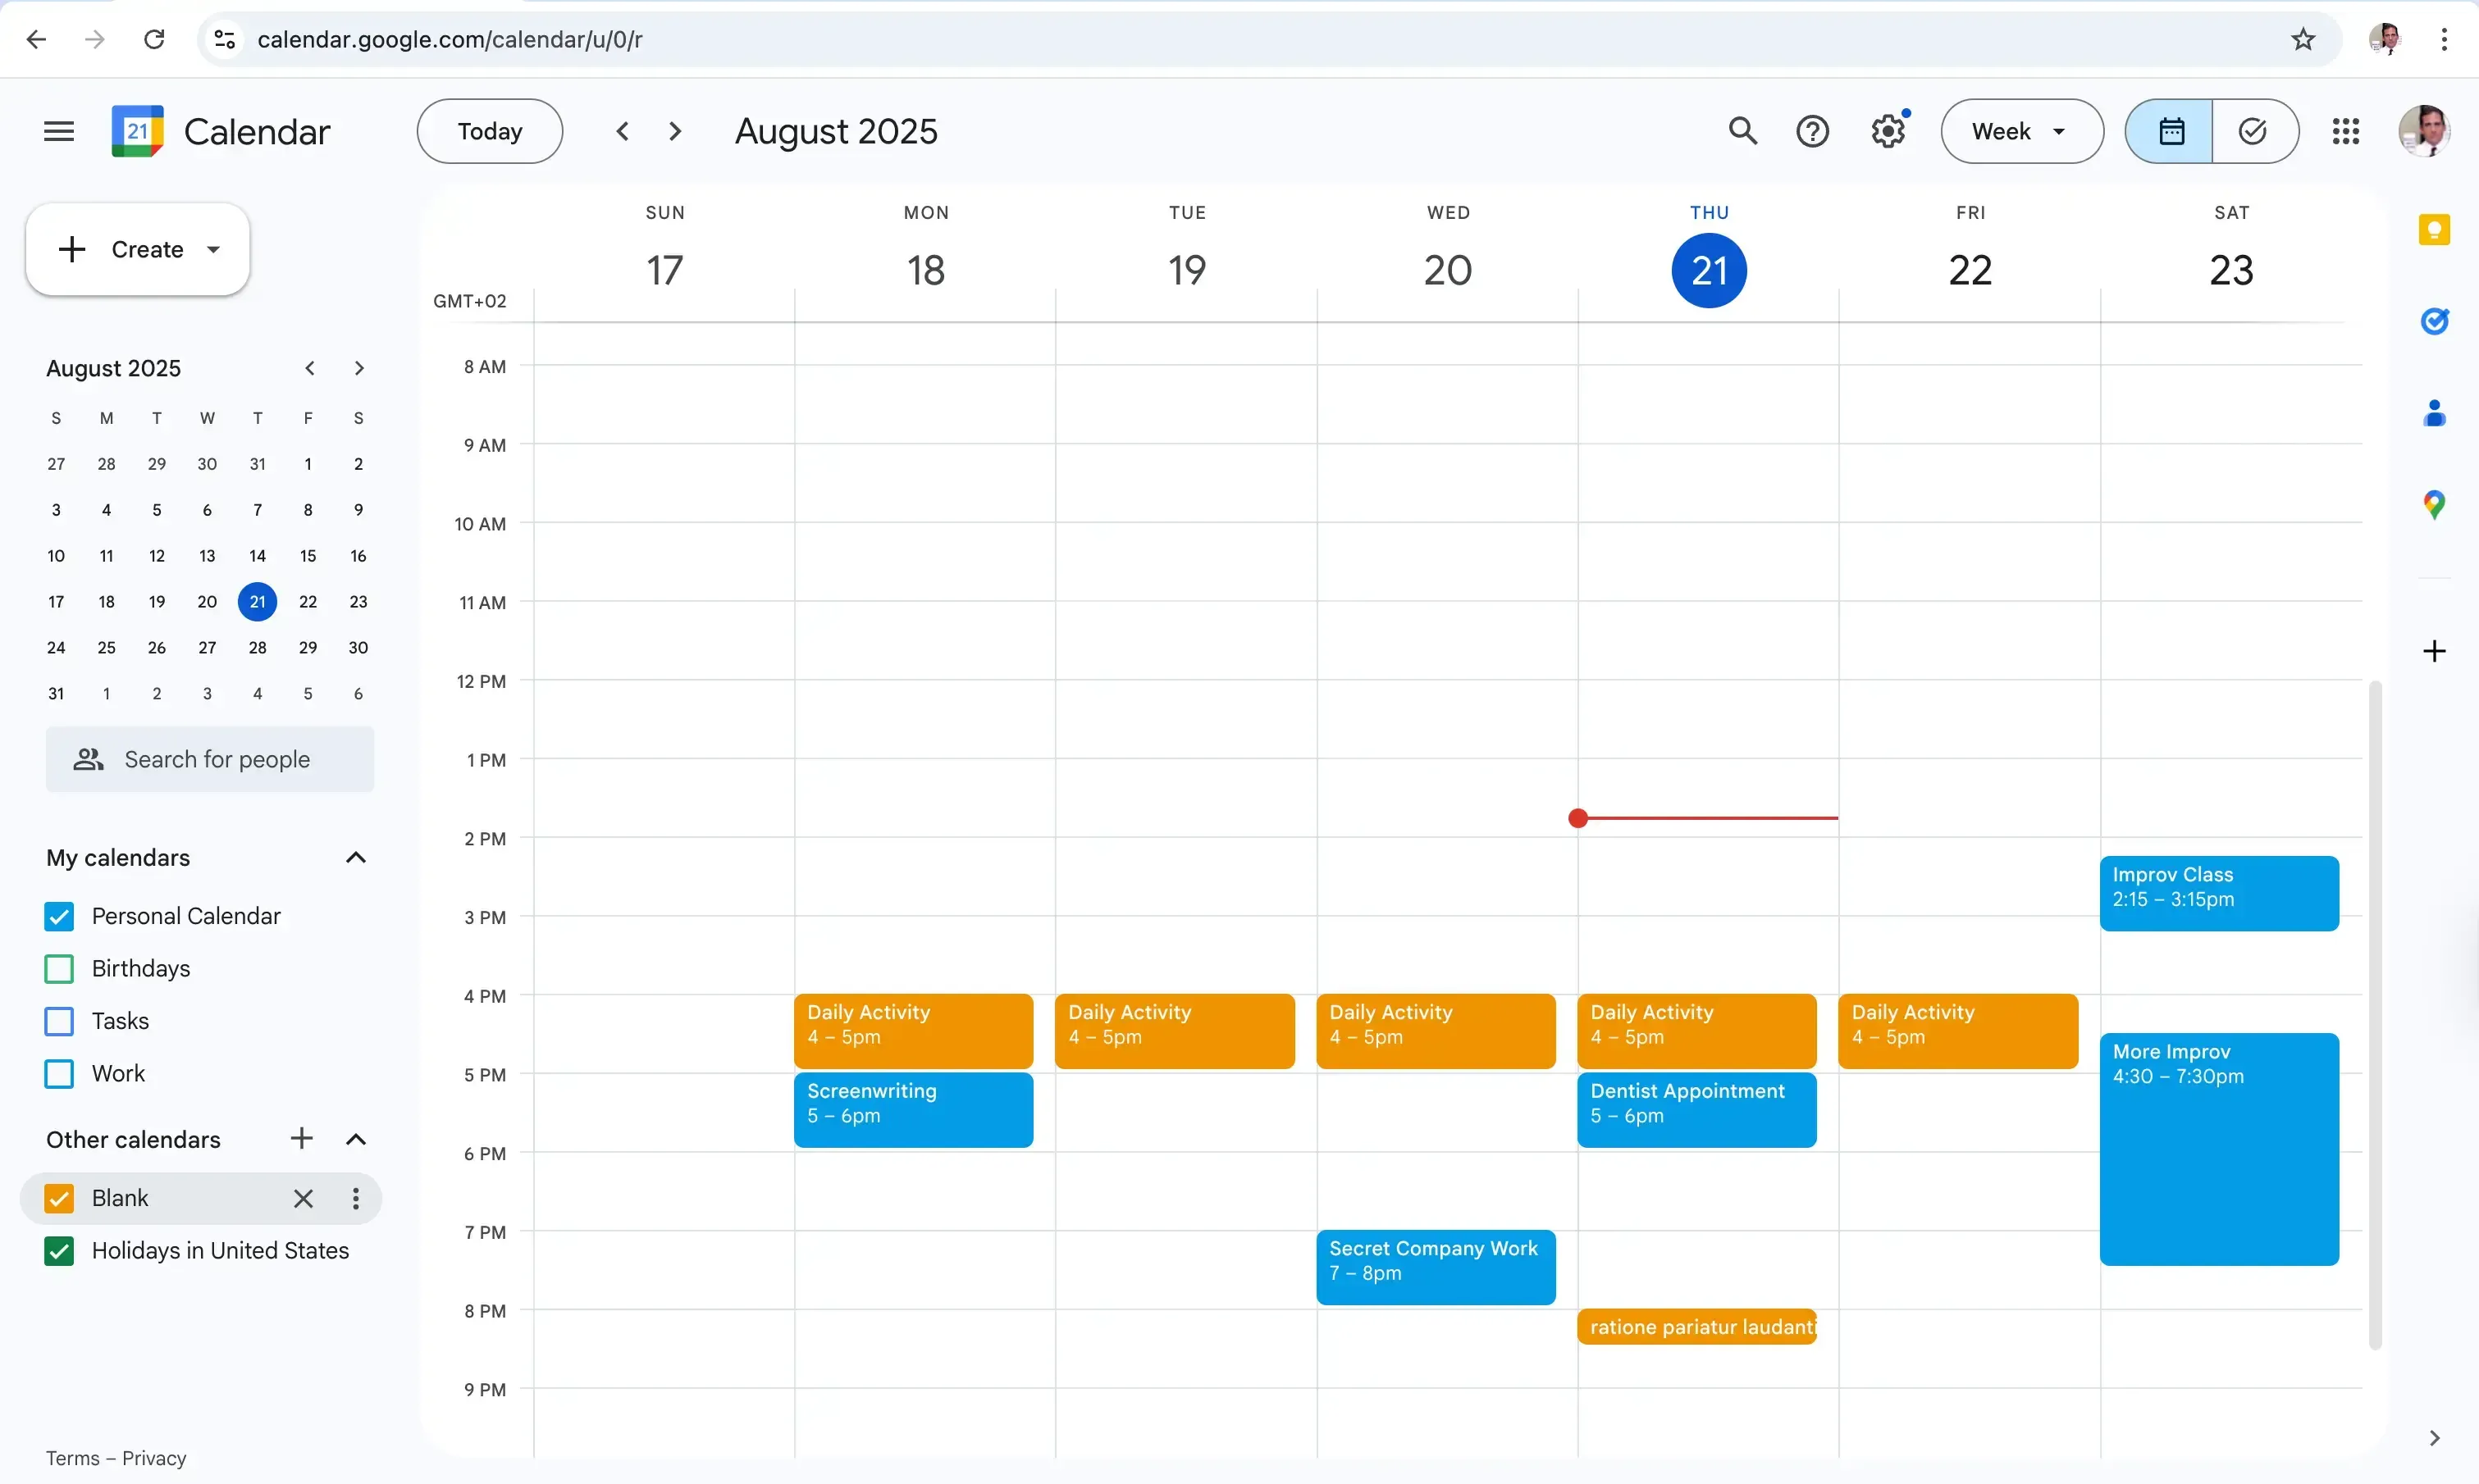Open Google Maps in the side panel
Viewport: 2479px width, 1484px height.
[x=2434, y=504]
